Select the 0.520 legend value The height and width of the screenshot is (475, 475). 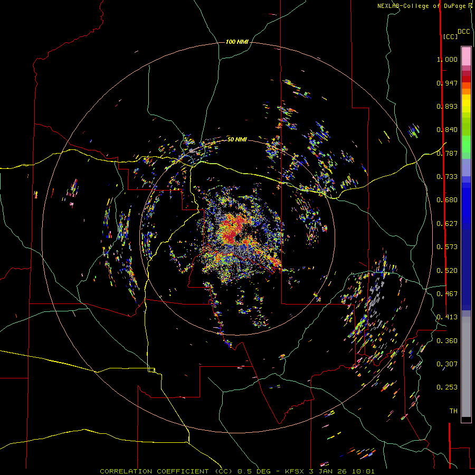[x=447, y=271]
